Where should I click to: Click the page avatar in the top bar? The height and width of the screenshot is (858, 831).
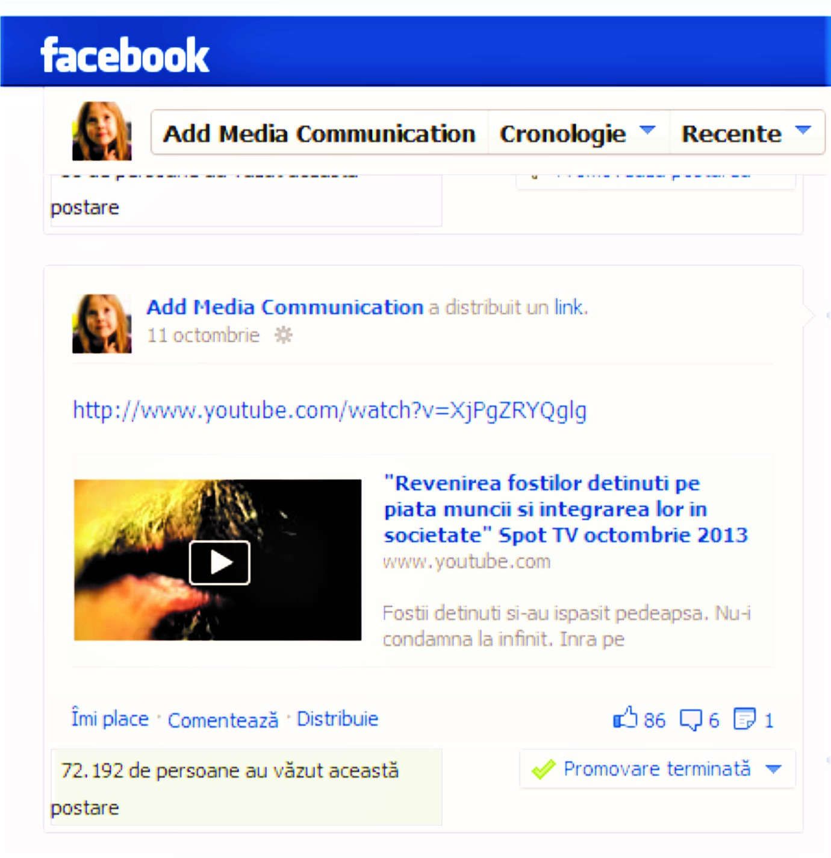coord(102,131)
